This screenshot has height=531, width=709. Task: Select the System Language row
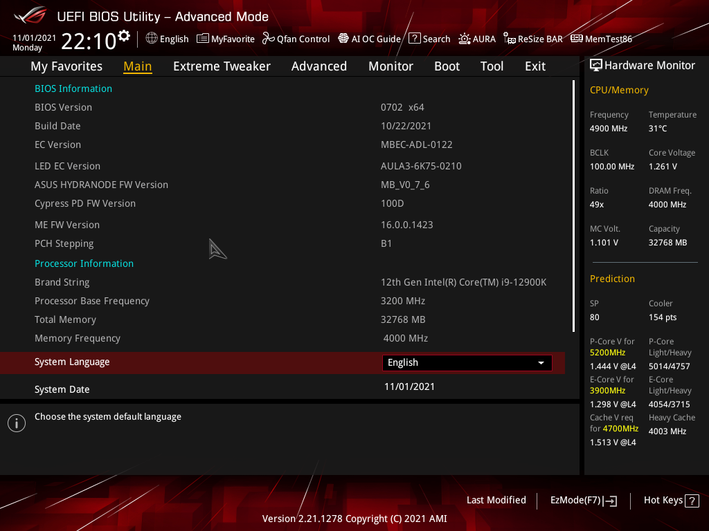pos(282,362)
